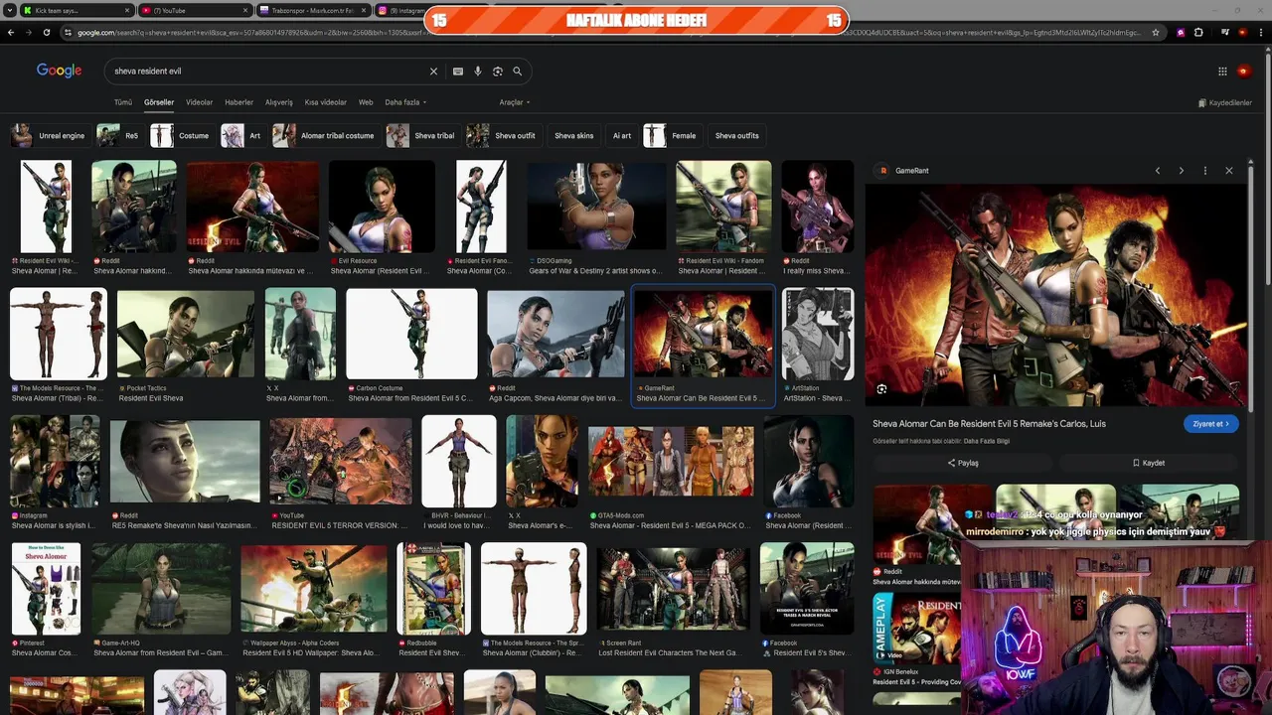Reload the page with the refresh icon
This screenshot has width=1272, height=715.
[47, 33]
